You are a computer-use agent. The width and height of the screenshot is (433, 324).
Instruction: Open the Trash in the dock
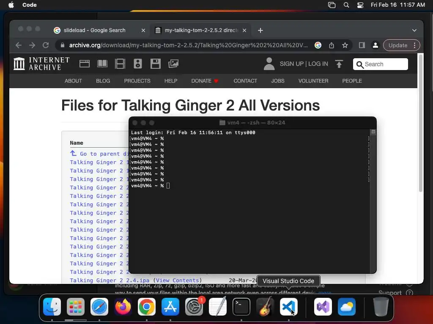tap(381, 307)
